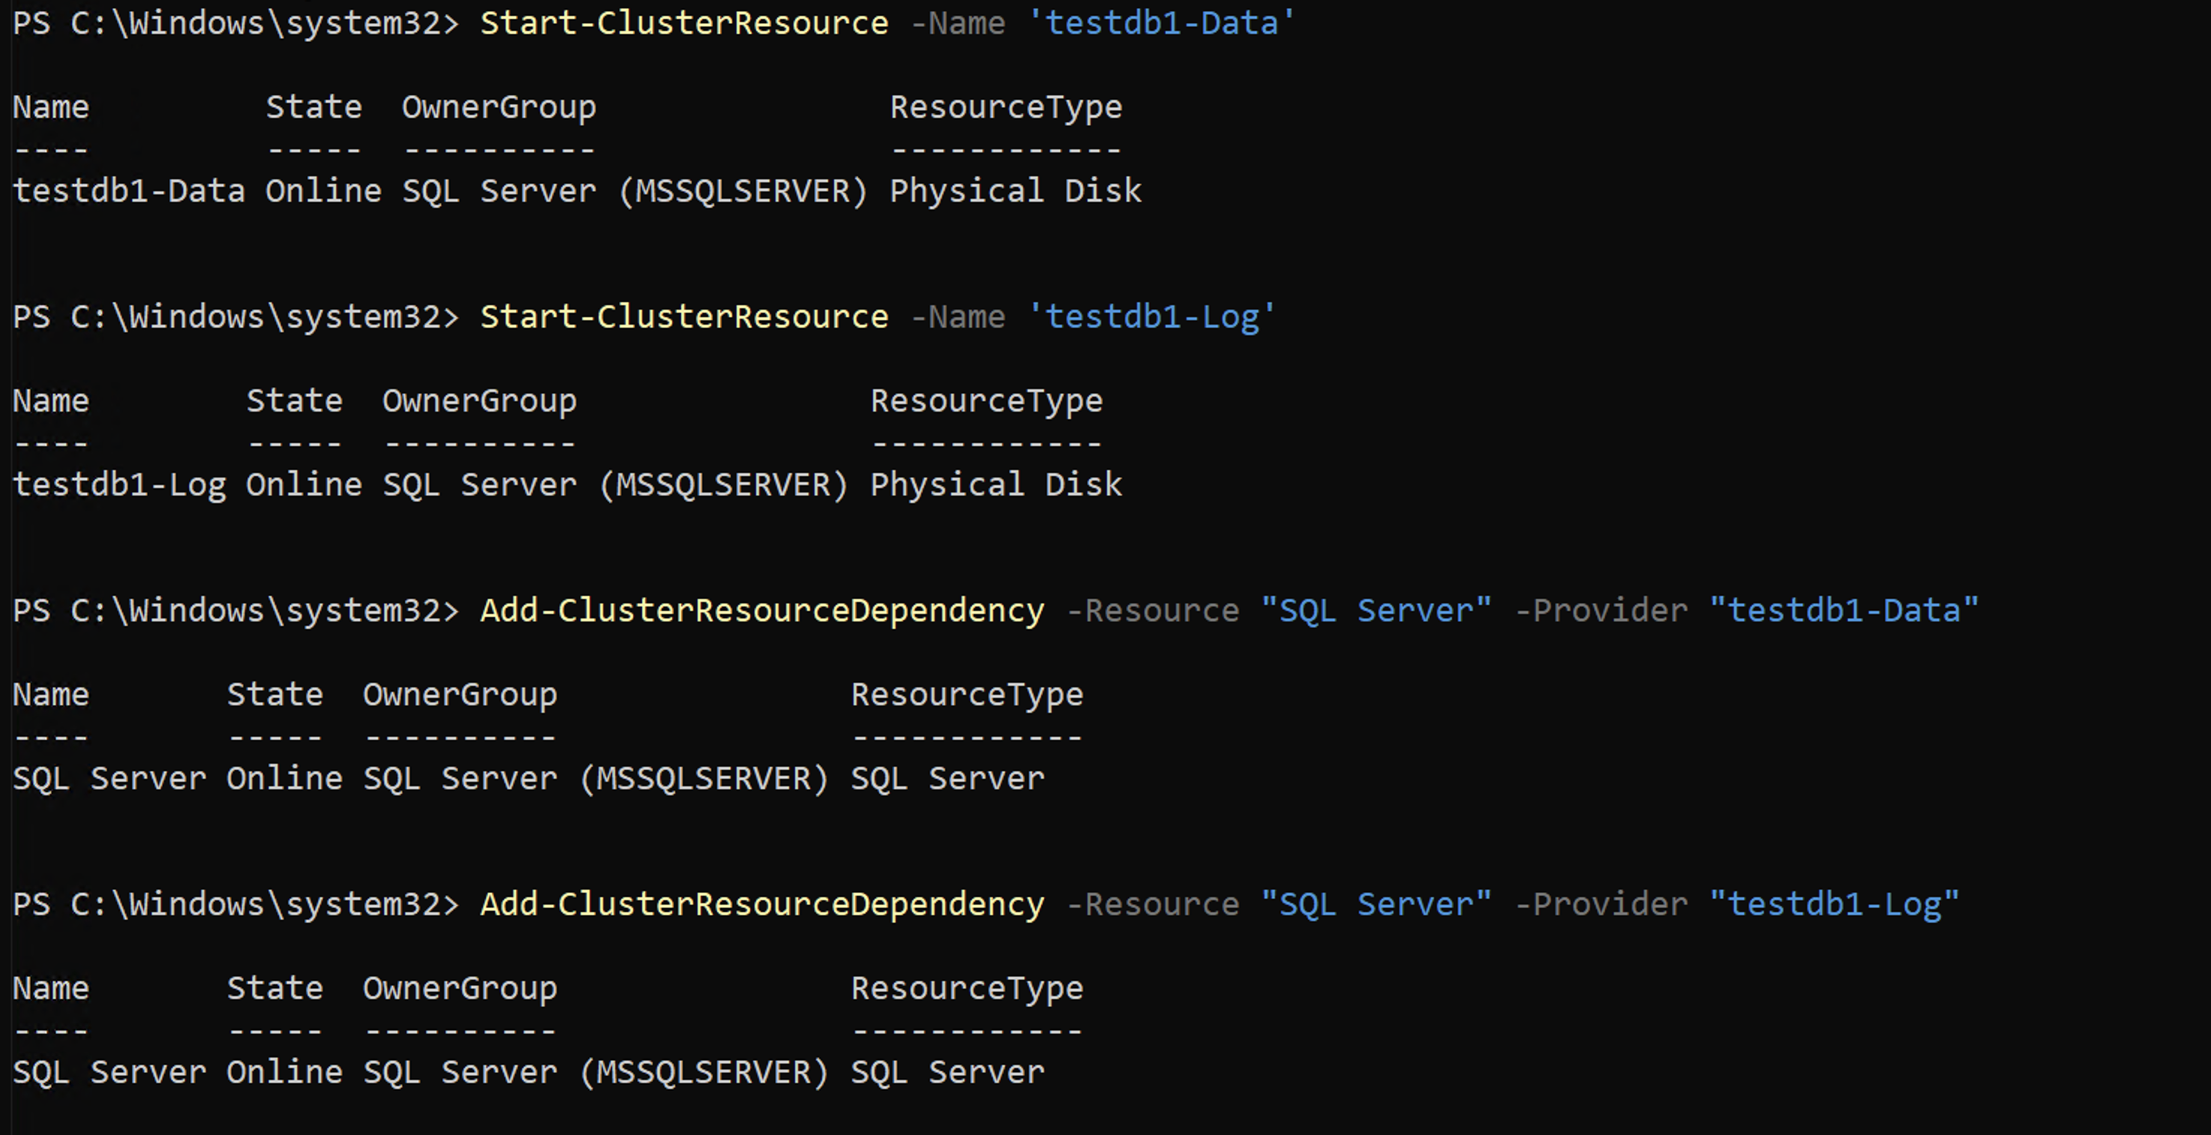Image resolution: width=2211 pixels, height=1135 pixels.
Task: Click Physical Disk in the testdb1-Data output row
Action: click(x=1015, y=191)
